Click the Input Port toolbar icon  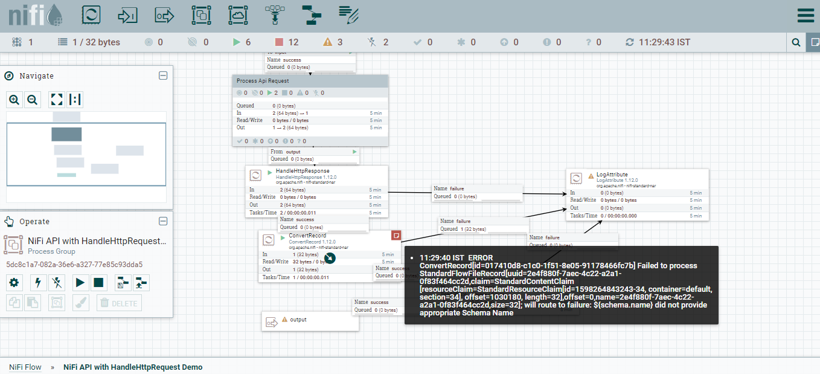point(127,15)
